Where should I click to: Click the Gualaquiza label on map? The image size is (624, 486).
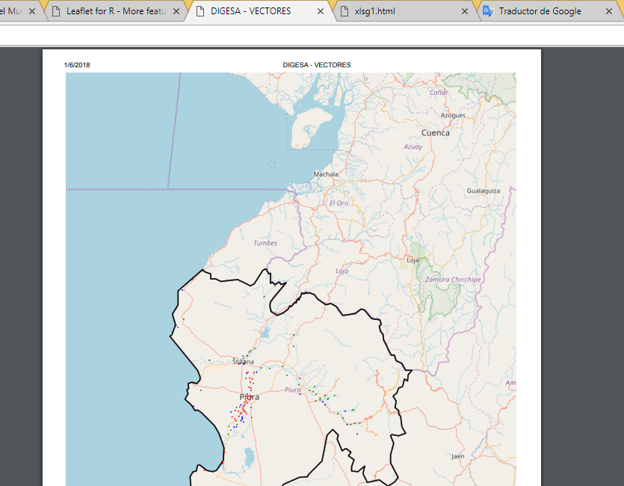(483, 191)
